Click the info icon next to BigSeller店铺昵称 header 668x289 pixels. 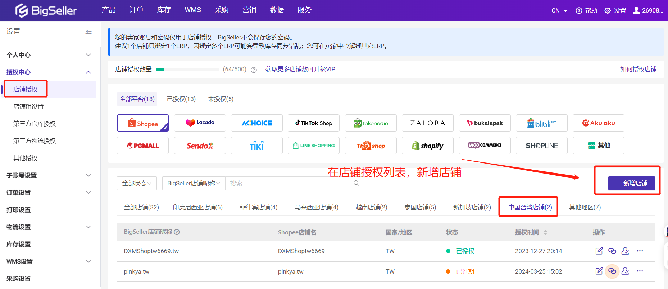coord(177,232)
